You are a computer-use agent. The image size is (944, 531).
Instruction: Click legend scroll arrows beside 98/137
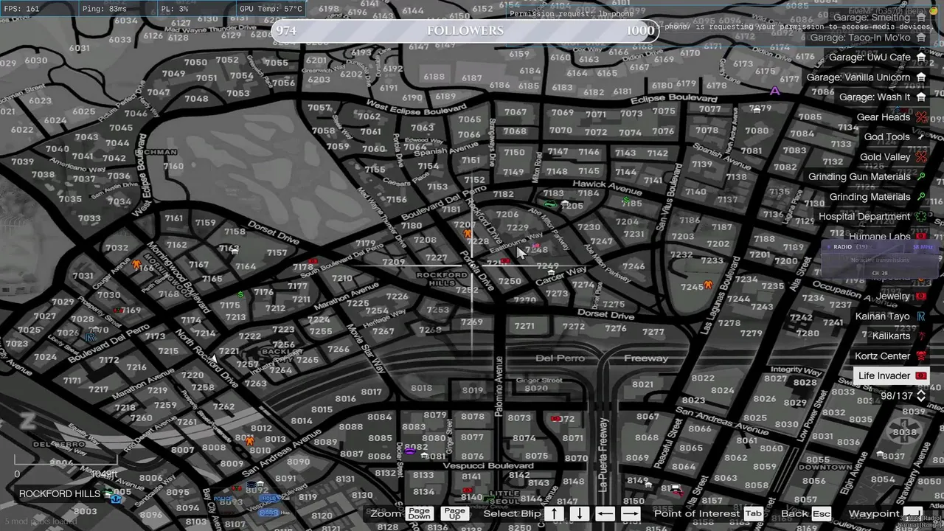(921, 396)
